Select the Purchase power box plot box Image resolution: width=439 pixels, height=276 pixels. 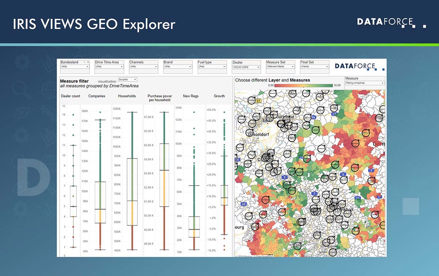coord(164,175)
